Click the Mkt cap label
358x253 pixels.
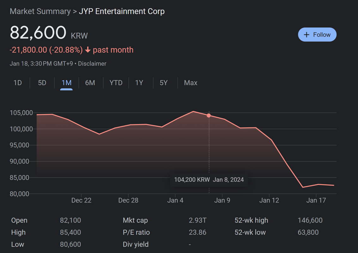click(x=135, y=220)
